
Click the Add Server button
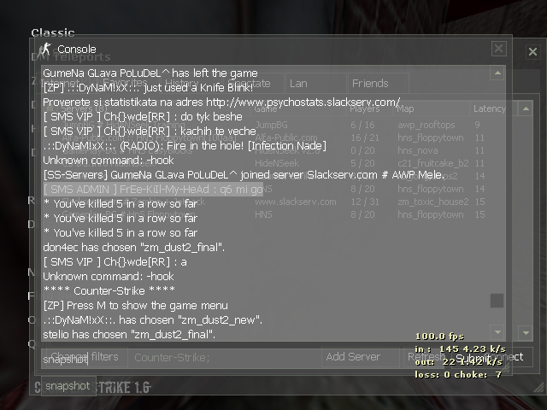pyautogui.click(x=353, y=357)
